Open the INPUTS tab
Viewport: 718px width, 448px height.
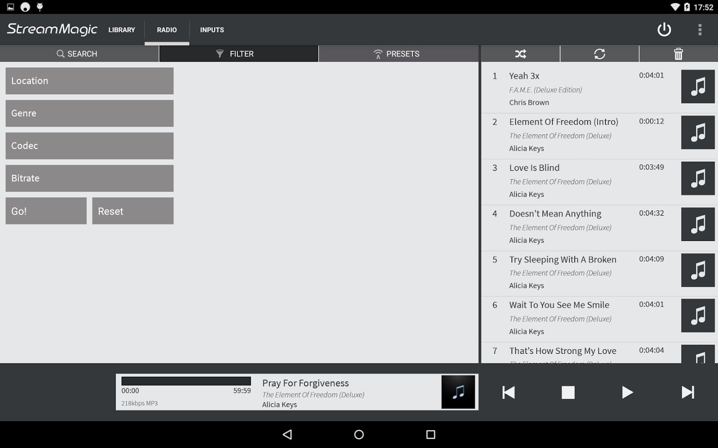tap(212, 30)
